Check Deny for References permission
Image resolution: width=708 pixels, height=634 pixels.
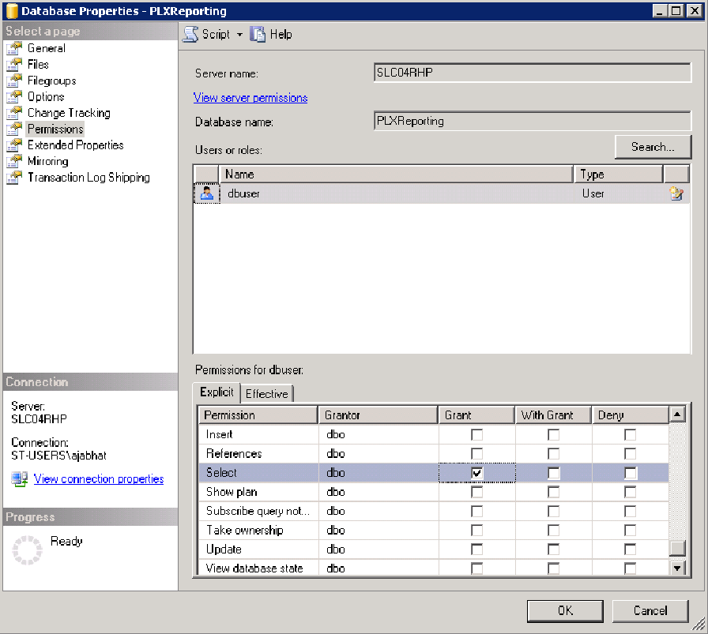click(631, 453)
